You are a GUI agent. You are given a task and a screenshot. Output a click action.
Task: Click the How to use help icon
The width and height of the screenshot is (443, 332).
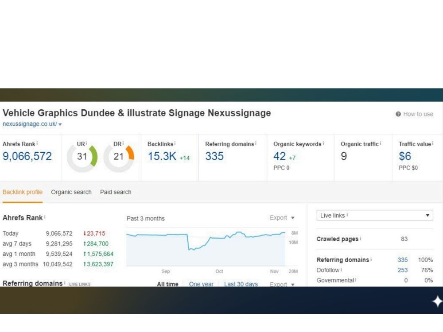(x=398, y=114)
